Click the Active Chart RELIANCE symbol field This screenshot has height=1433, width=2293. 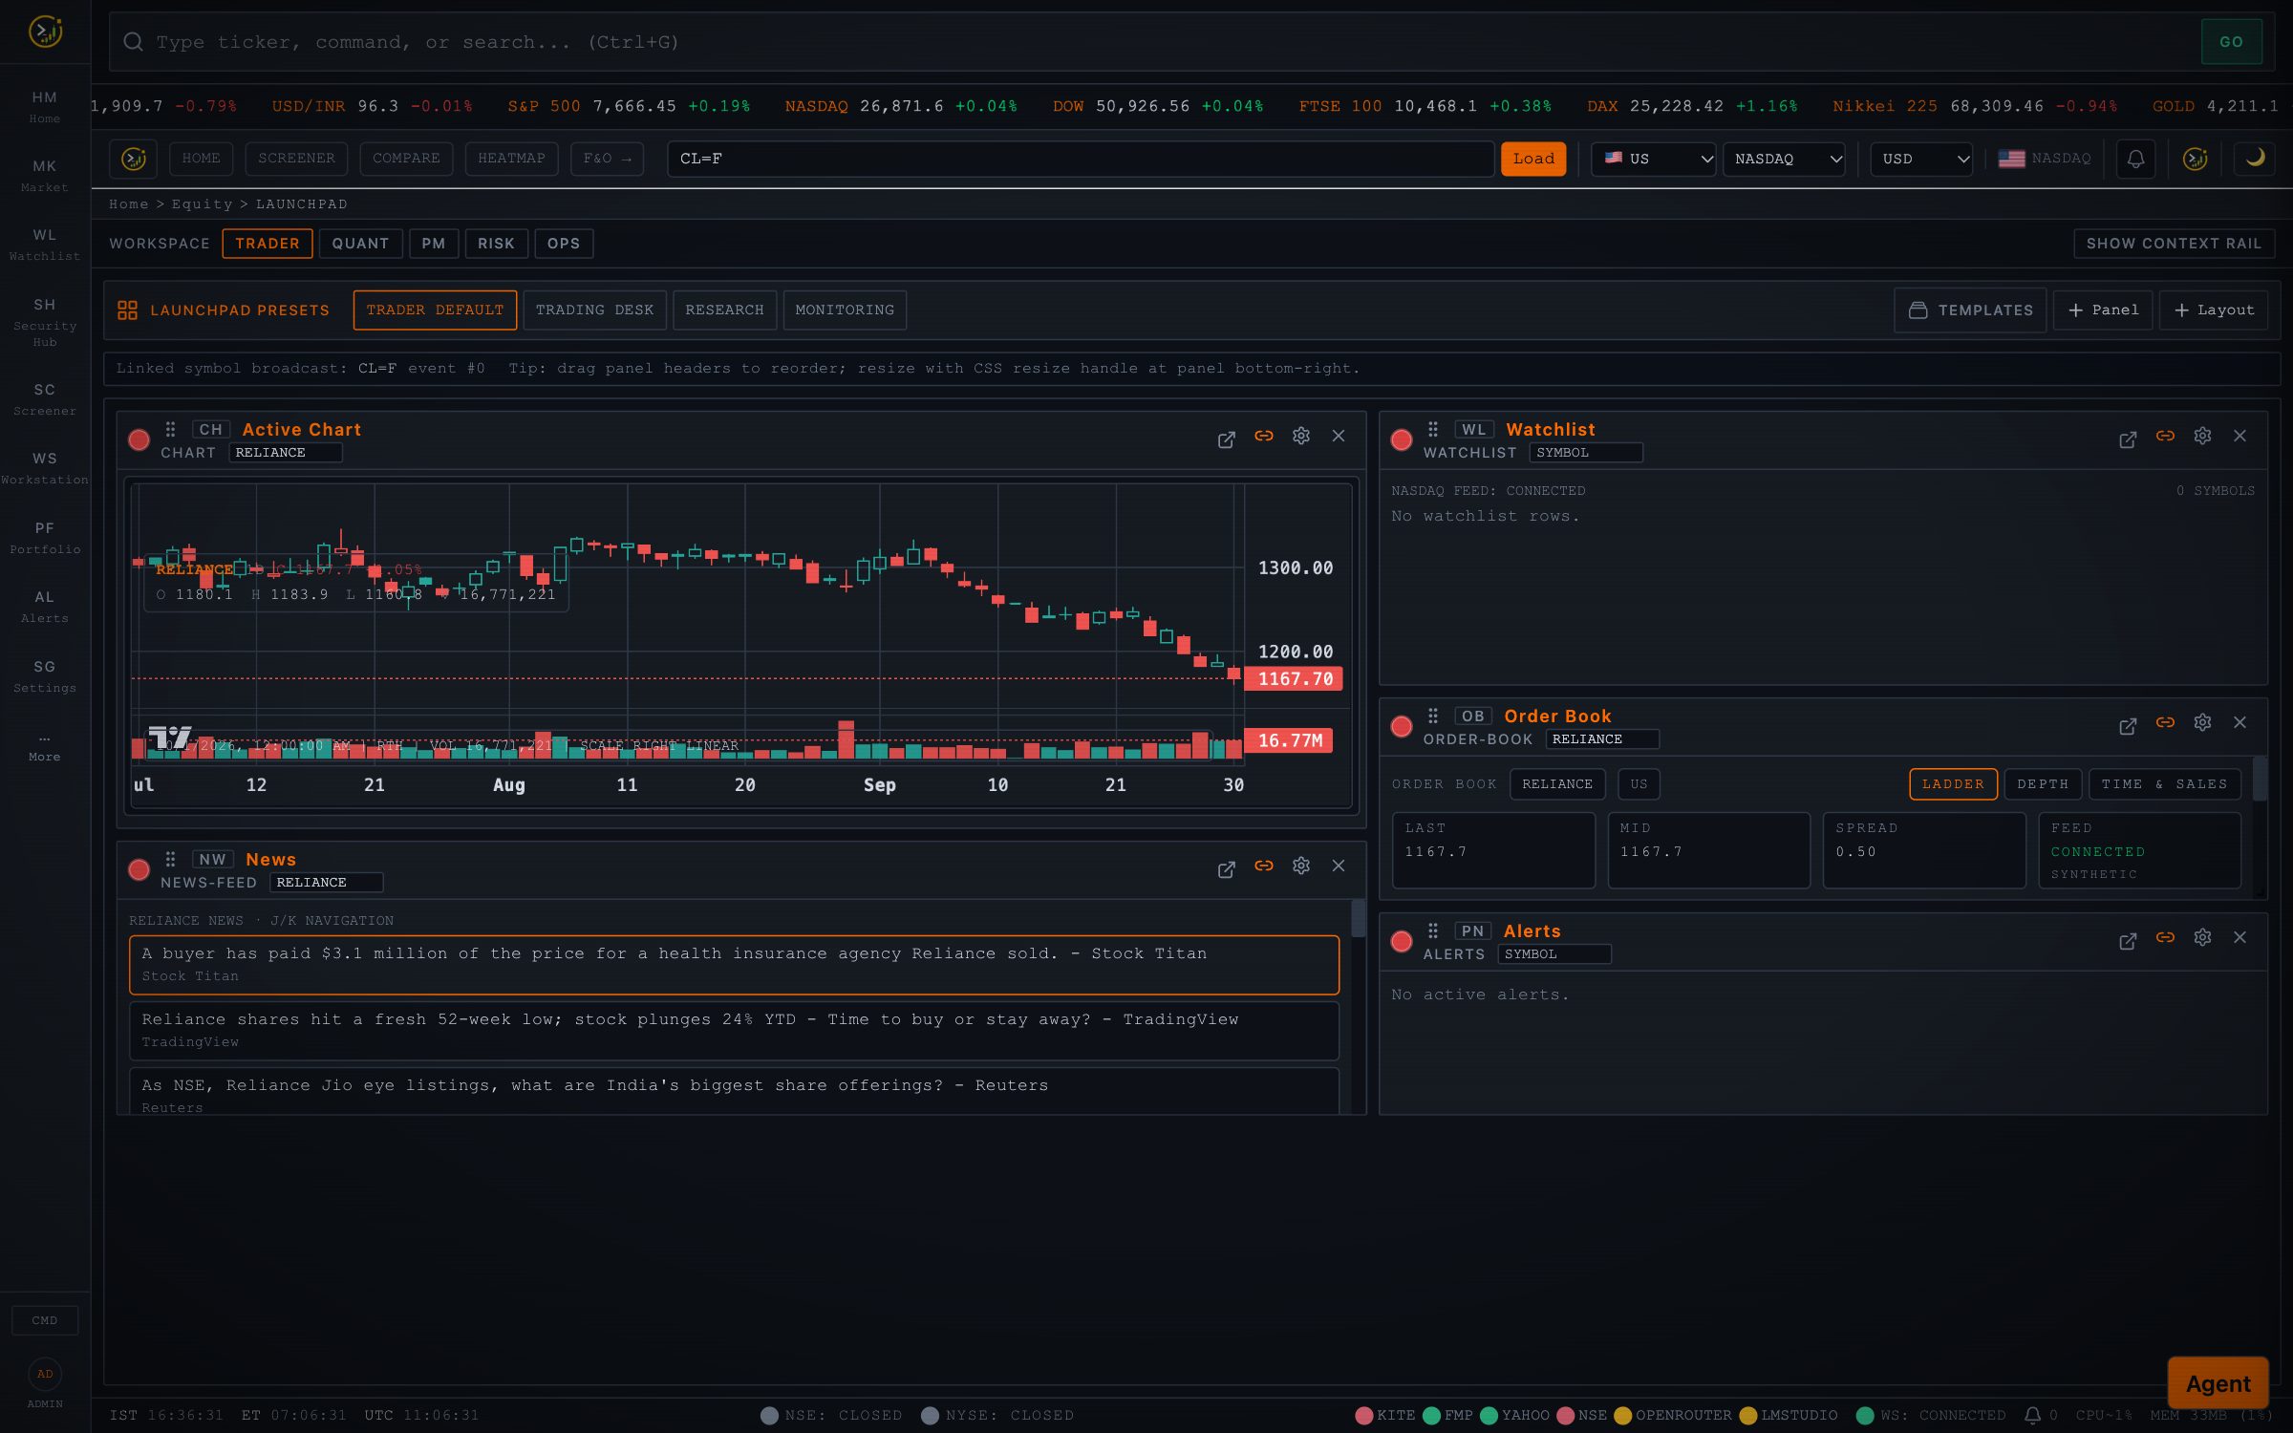click(x=286, y=453)
